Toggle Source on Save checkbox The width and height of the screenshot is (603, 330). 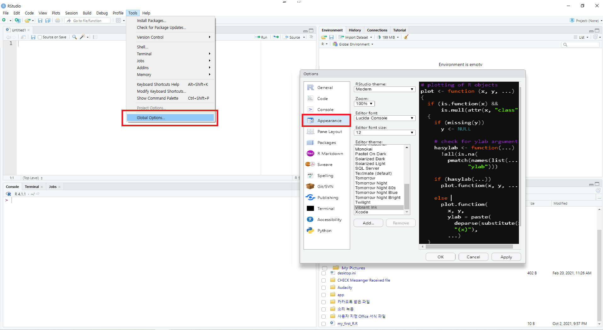(x=40, y=37)
